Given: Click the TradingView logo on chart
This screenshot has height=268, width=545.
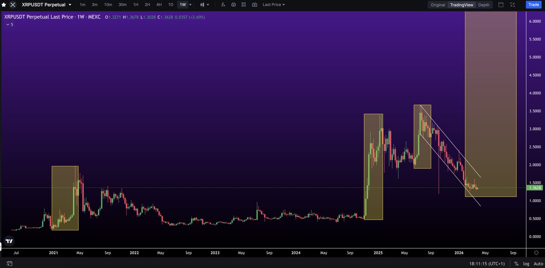Looking at the screenshot, I should (9, 241).
